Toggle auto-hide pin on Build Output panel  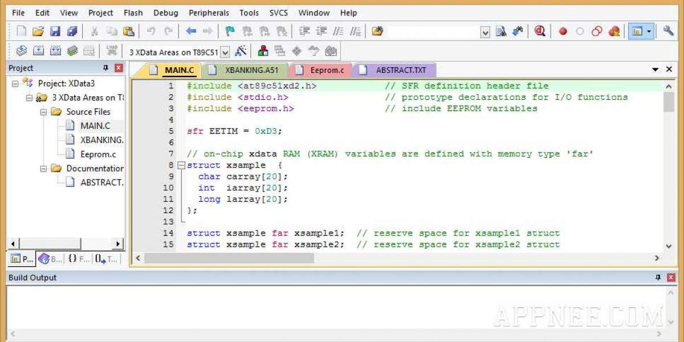click(658, 278)
